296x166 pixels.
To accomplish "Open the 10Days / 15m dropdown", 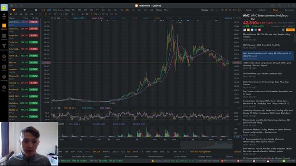I will pyautogui.click(x=162, y=10).
